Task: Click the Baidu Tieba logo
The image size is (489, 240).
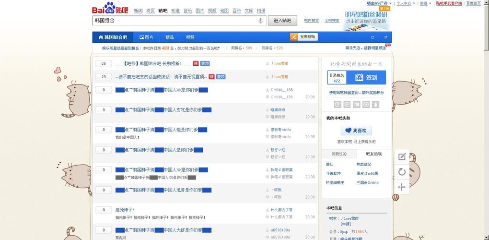Action: pos(110,9)
